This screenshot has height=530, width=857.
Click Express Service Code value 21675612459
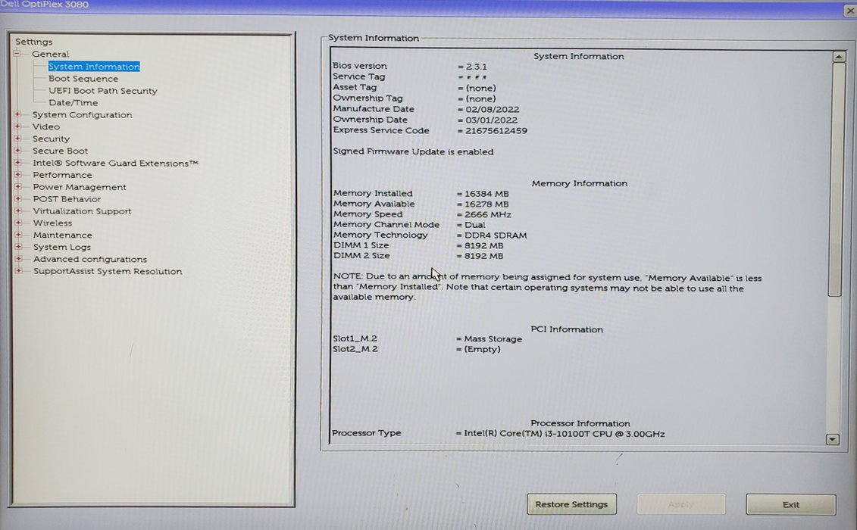pos(496,130)
